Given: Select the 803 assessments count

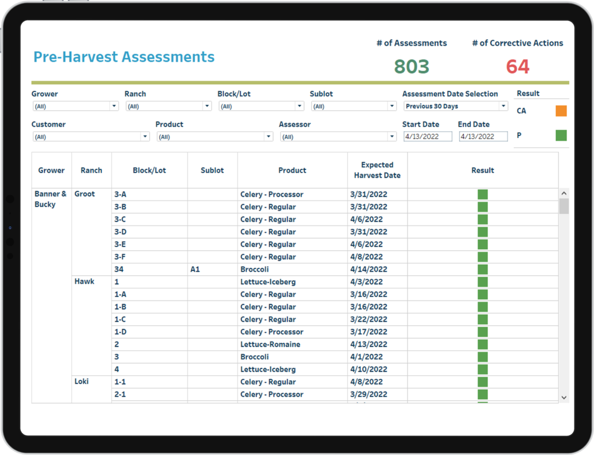Looking at the screenshot, I should tap(411, 67).
